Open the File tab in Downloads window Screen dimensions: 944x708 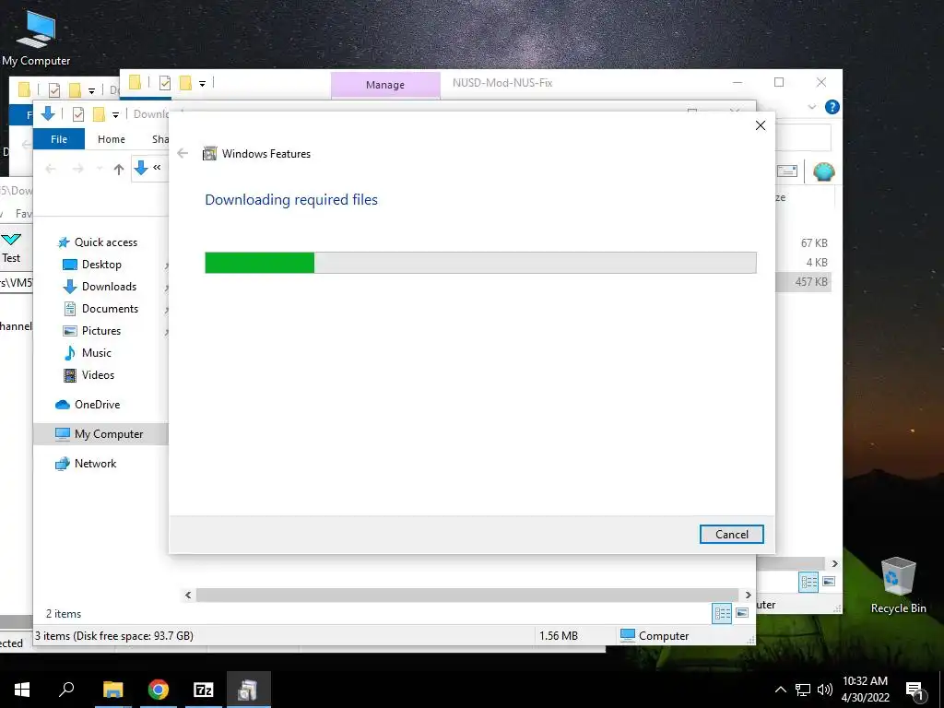59,139
